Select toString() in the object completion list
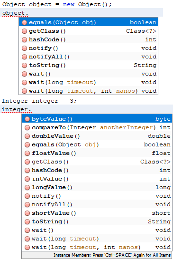This screenshot has width=173, height=259. tap(88, 65)
